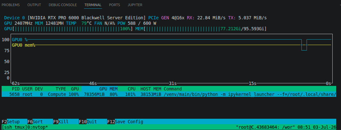This screenshot has width=341, height=130.
Task: Click the 62s time axis label
Action: point(16,83)
